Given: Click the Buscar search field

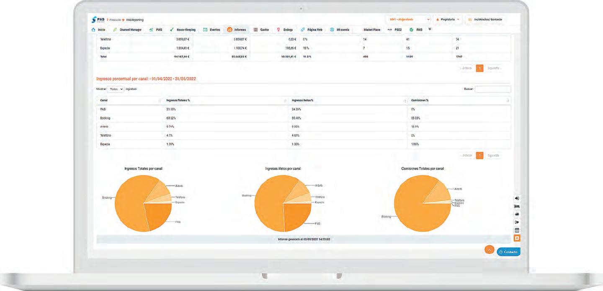Looking at the screenshot, I should point(493,89).
